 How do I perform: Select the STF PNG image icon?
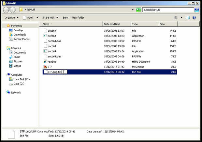tap(45, 67)
